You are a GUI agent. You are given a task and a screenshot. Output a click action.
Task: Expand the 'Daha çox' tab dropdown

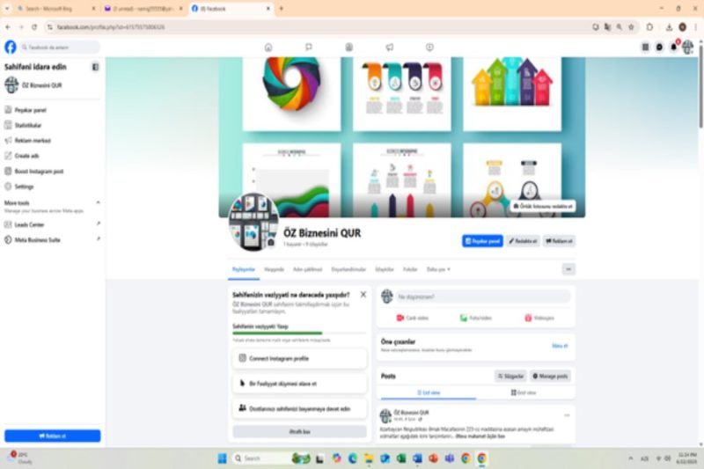[x=438, y=269]
